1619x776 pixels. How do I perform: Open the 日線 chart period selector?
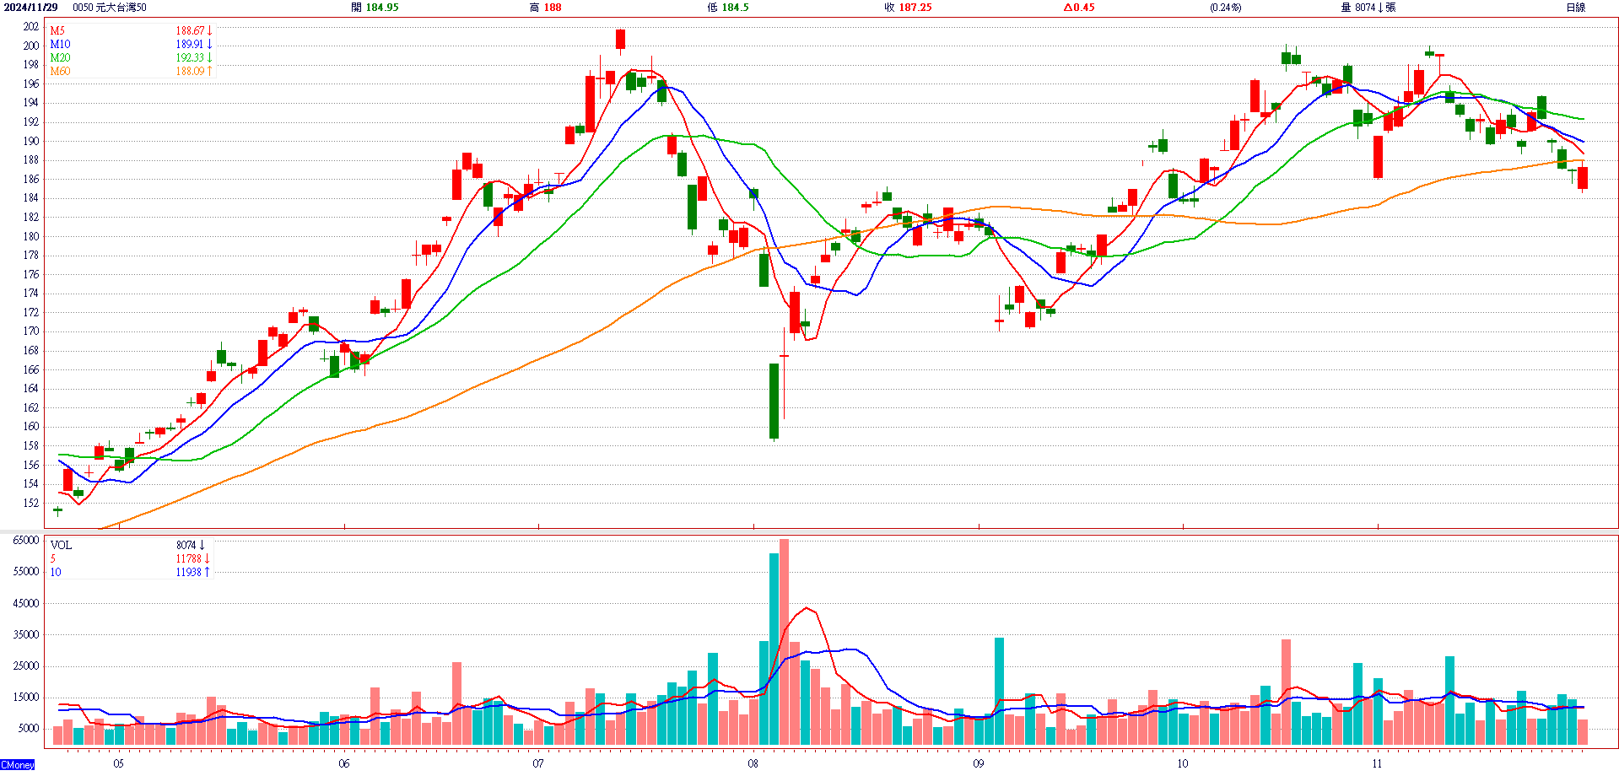click(x=1575, y=8)
